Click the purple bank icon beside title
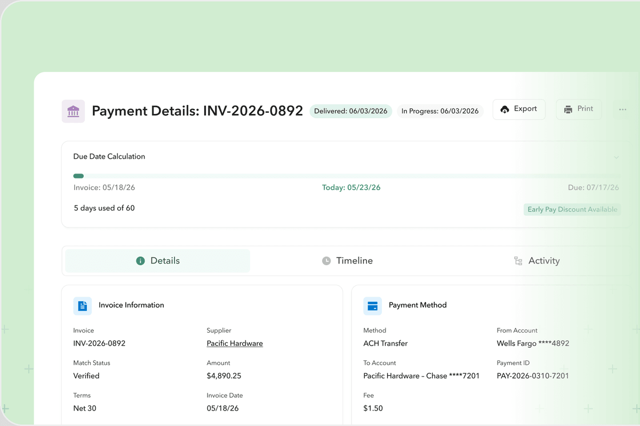This screenshot has height=426, width=640. coord(74,111)
